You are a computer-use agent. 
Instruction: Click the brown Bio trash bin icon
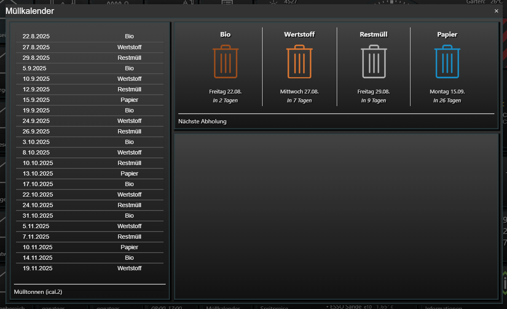pos(225,61)
